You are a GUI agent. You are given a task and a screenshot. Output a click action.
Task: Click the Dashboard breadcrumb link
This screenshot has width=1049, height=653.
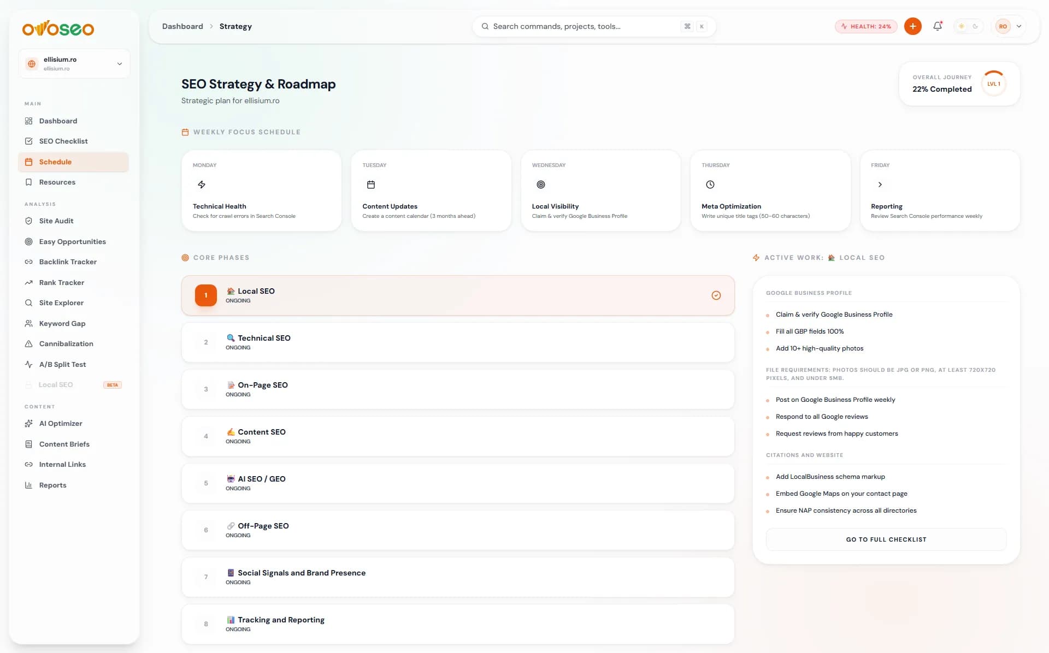(182, 26)
